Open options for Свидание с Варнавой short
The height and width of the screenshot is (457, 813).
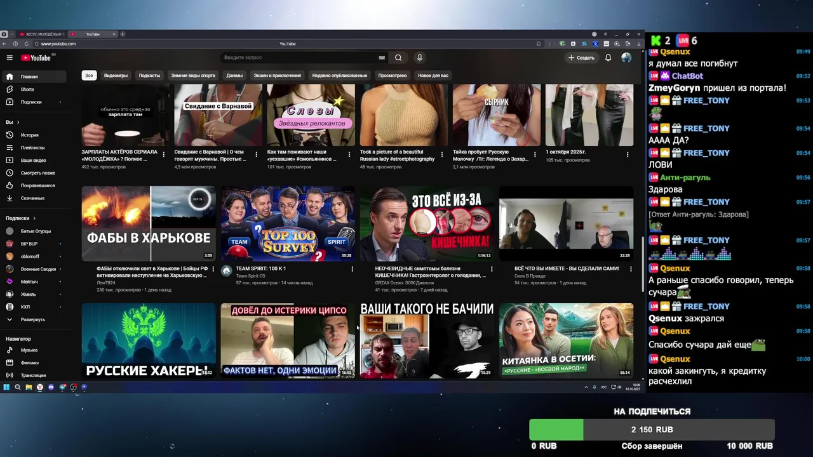257,154
